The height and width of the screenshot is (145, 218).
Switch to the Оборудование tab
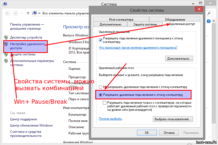(x=175, y=19)
